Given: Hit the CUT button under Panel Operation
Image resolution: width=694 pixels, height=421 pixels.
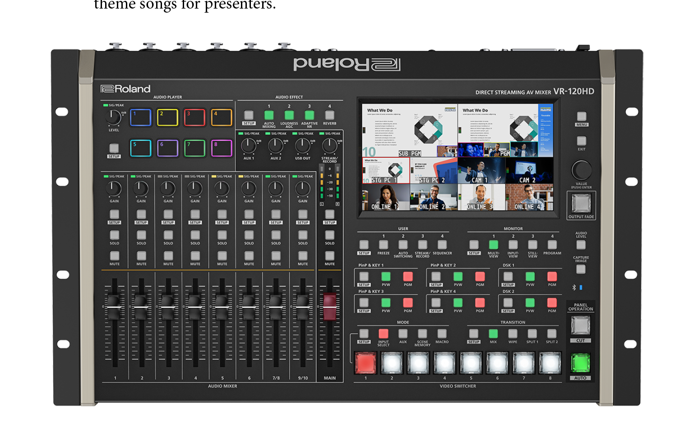Looking at the screenshot, I should [x=580, y=325].
